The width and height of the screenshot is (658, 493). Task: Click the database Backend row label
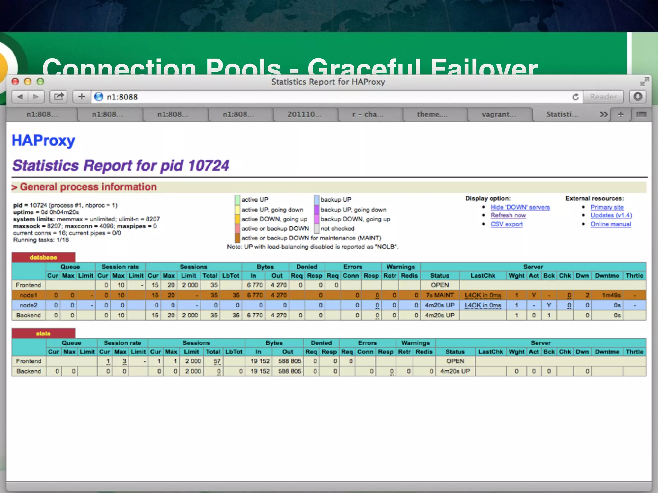pyautogui.click(x=29, y=315)
